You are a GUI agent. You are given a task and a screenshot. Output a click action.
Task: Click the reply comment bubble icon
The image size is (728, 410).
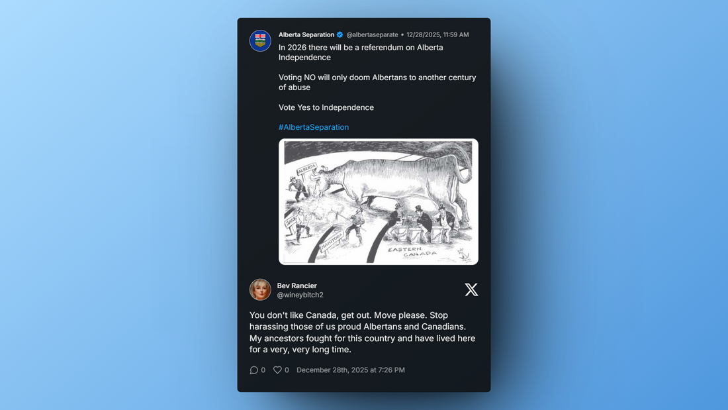[x=253, y=370]
